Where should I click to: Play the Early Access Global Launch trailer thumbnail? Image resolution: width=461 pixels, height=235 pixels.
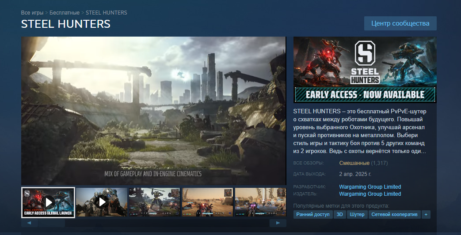point(48,202)
